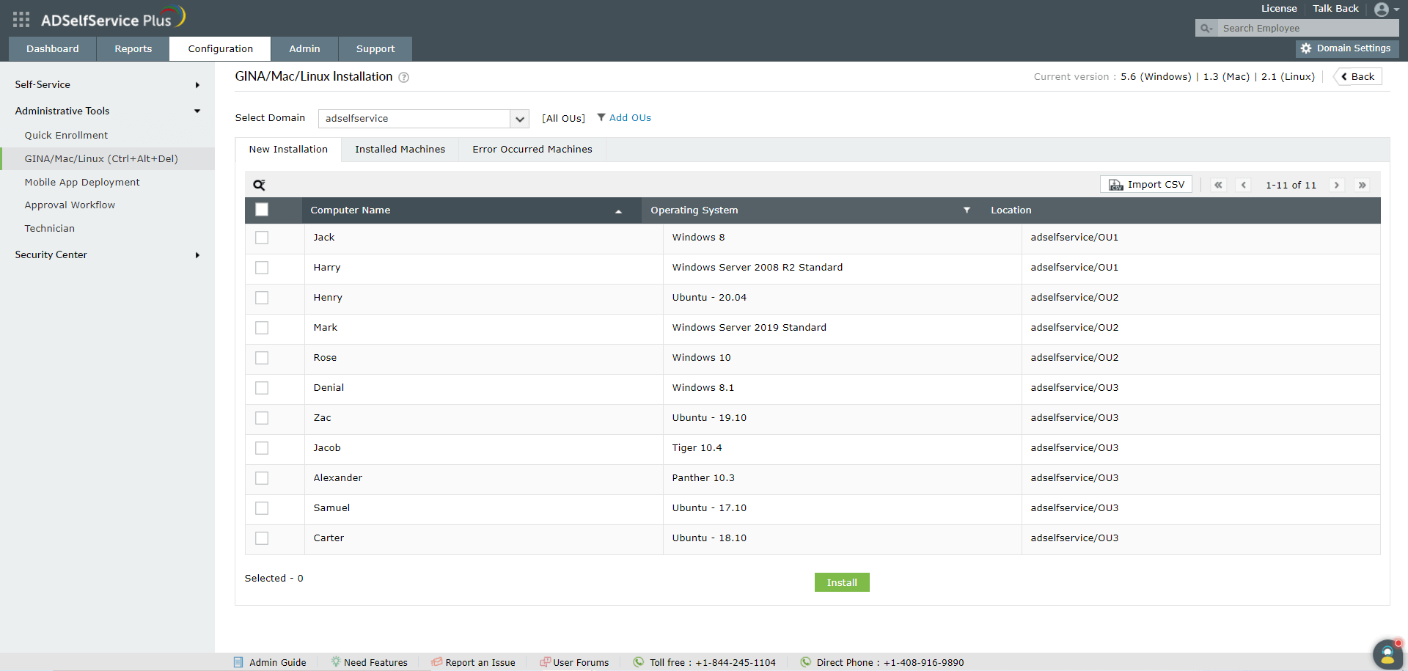Focus the Search Employee field
Screen dimensions: 1408x671
tap(1308, 28)
